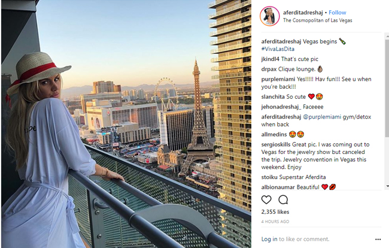The image size is (389, 248).
Task: Open aferditadreshaj profile picture avatar
Action: click(x=269, y=16)
